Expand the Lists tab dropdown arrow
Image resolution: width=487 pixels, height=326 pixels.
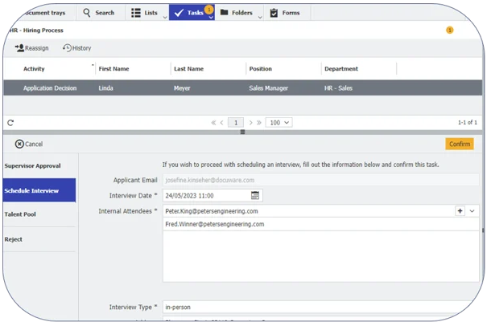click(164, 18)
